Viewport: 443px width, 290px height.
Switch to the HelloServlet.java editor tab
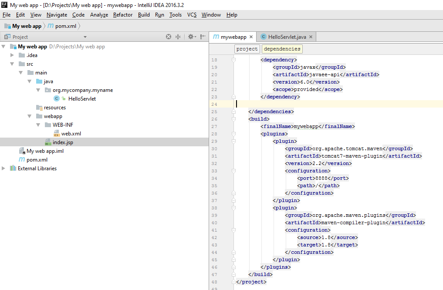click(x=287, y=37)
